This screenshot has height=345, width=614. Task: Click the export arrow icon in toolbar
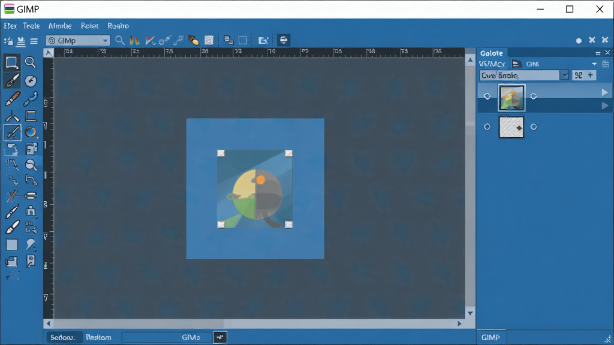coord(263,40)
